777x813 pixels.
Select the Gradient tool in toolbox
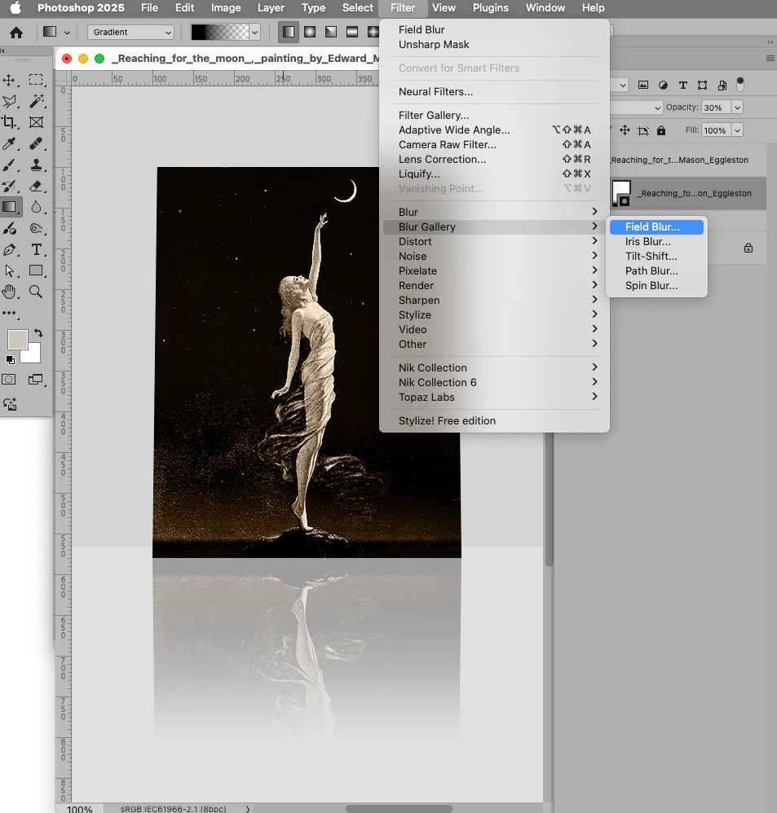tap(9, 207)
